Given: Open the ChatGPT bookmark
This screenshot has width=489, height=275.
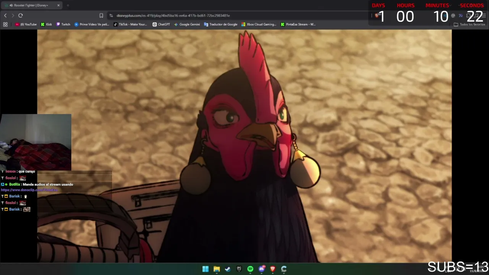Looking at the screenshot, I should click(x=161, y=24).
